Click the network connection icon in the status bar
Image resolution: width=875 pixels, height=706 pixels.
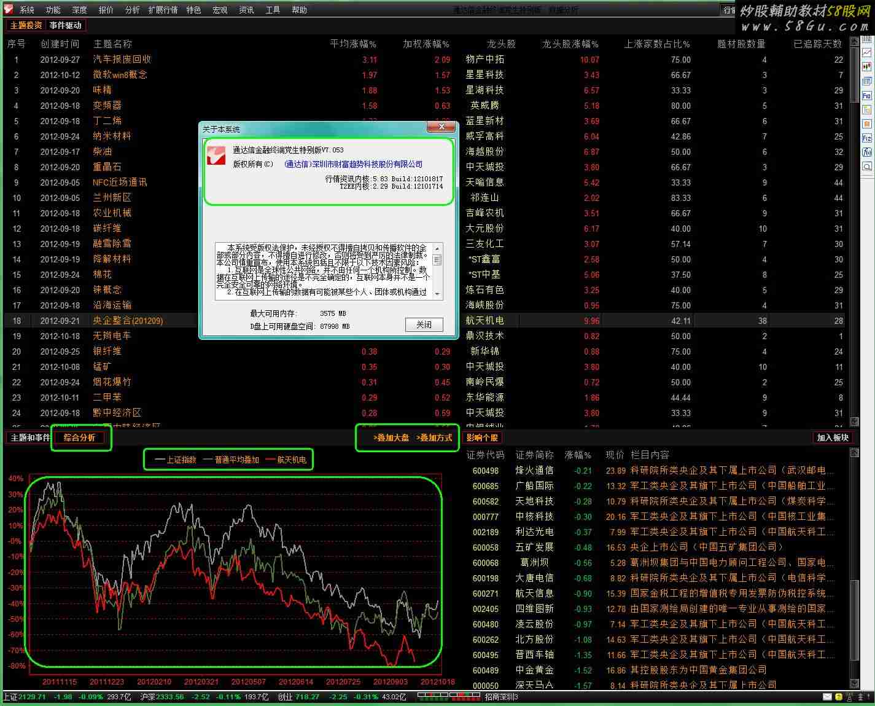(850, 697)
